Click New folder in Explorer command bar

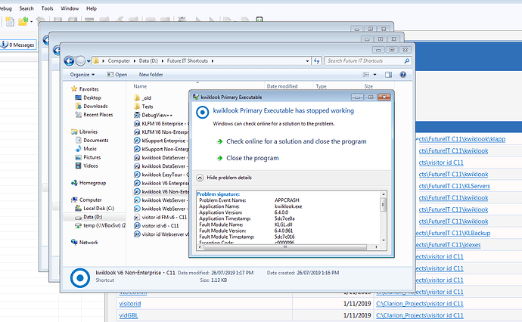point(151,75)
